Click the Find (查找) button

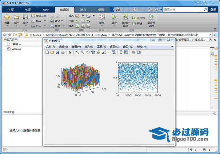click(55, 26)
